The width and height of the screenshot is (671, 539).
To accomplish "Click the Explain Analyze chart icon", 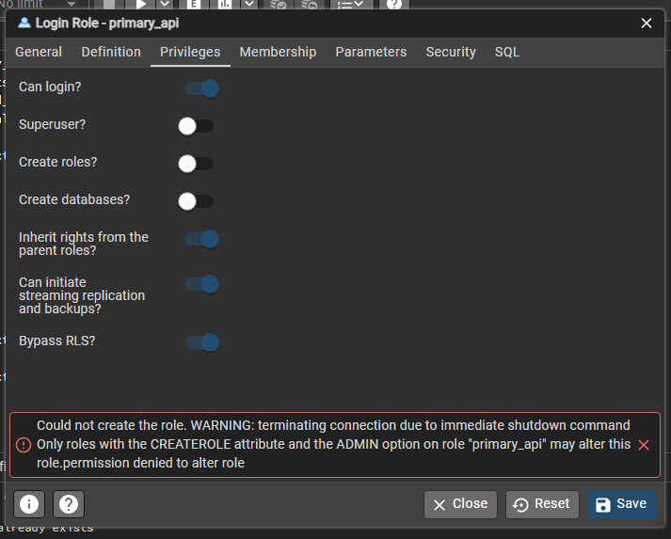I will [225, 5].
